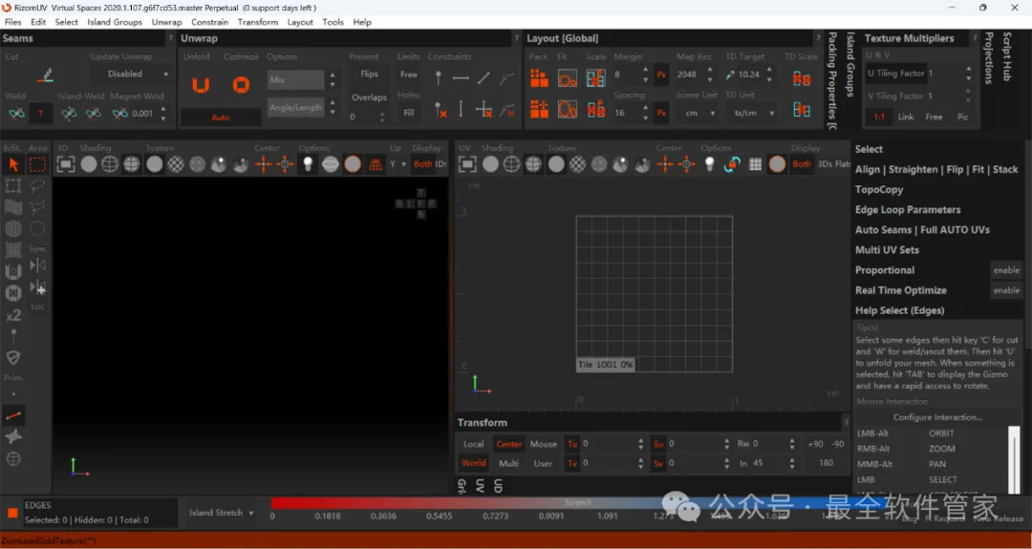Image resolution: width=1032 pixels, height=549 pixels.
Task: Click the x2 tool in left sidebar
Action: tap(13, 316)
